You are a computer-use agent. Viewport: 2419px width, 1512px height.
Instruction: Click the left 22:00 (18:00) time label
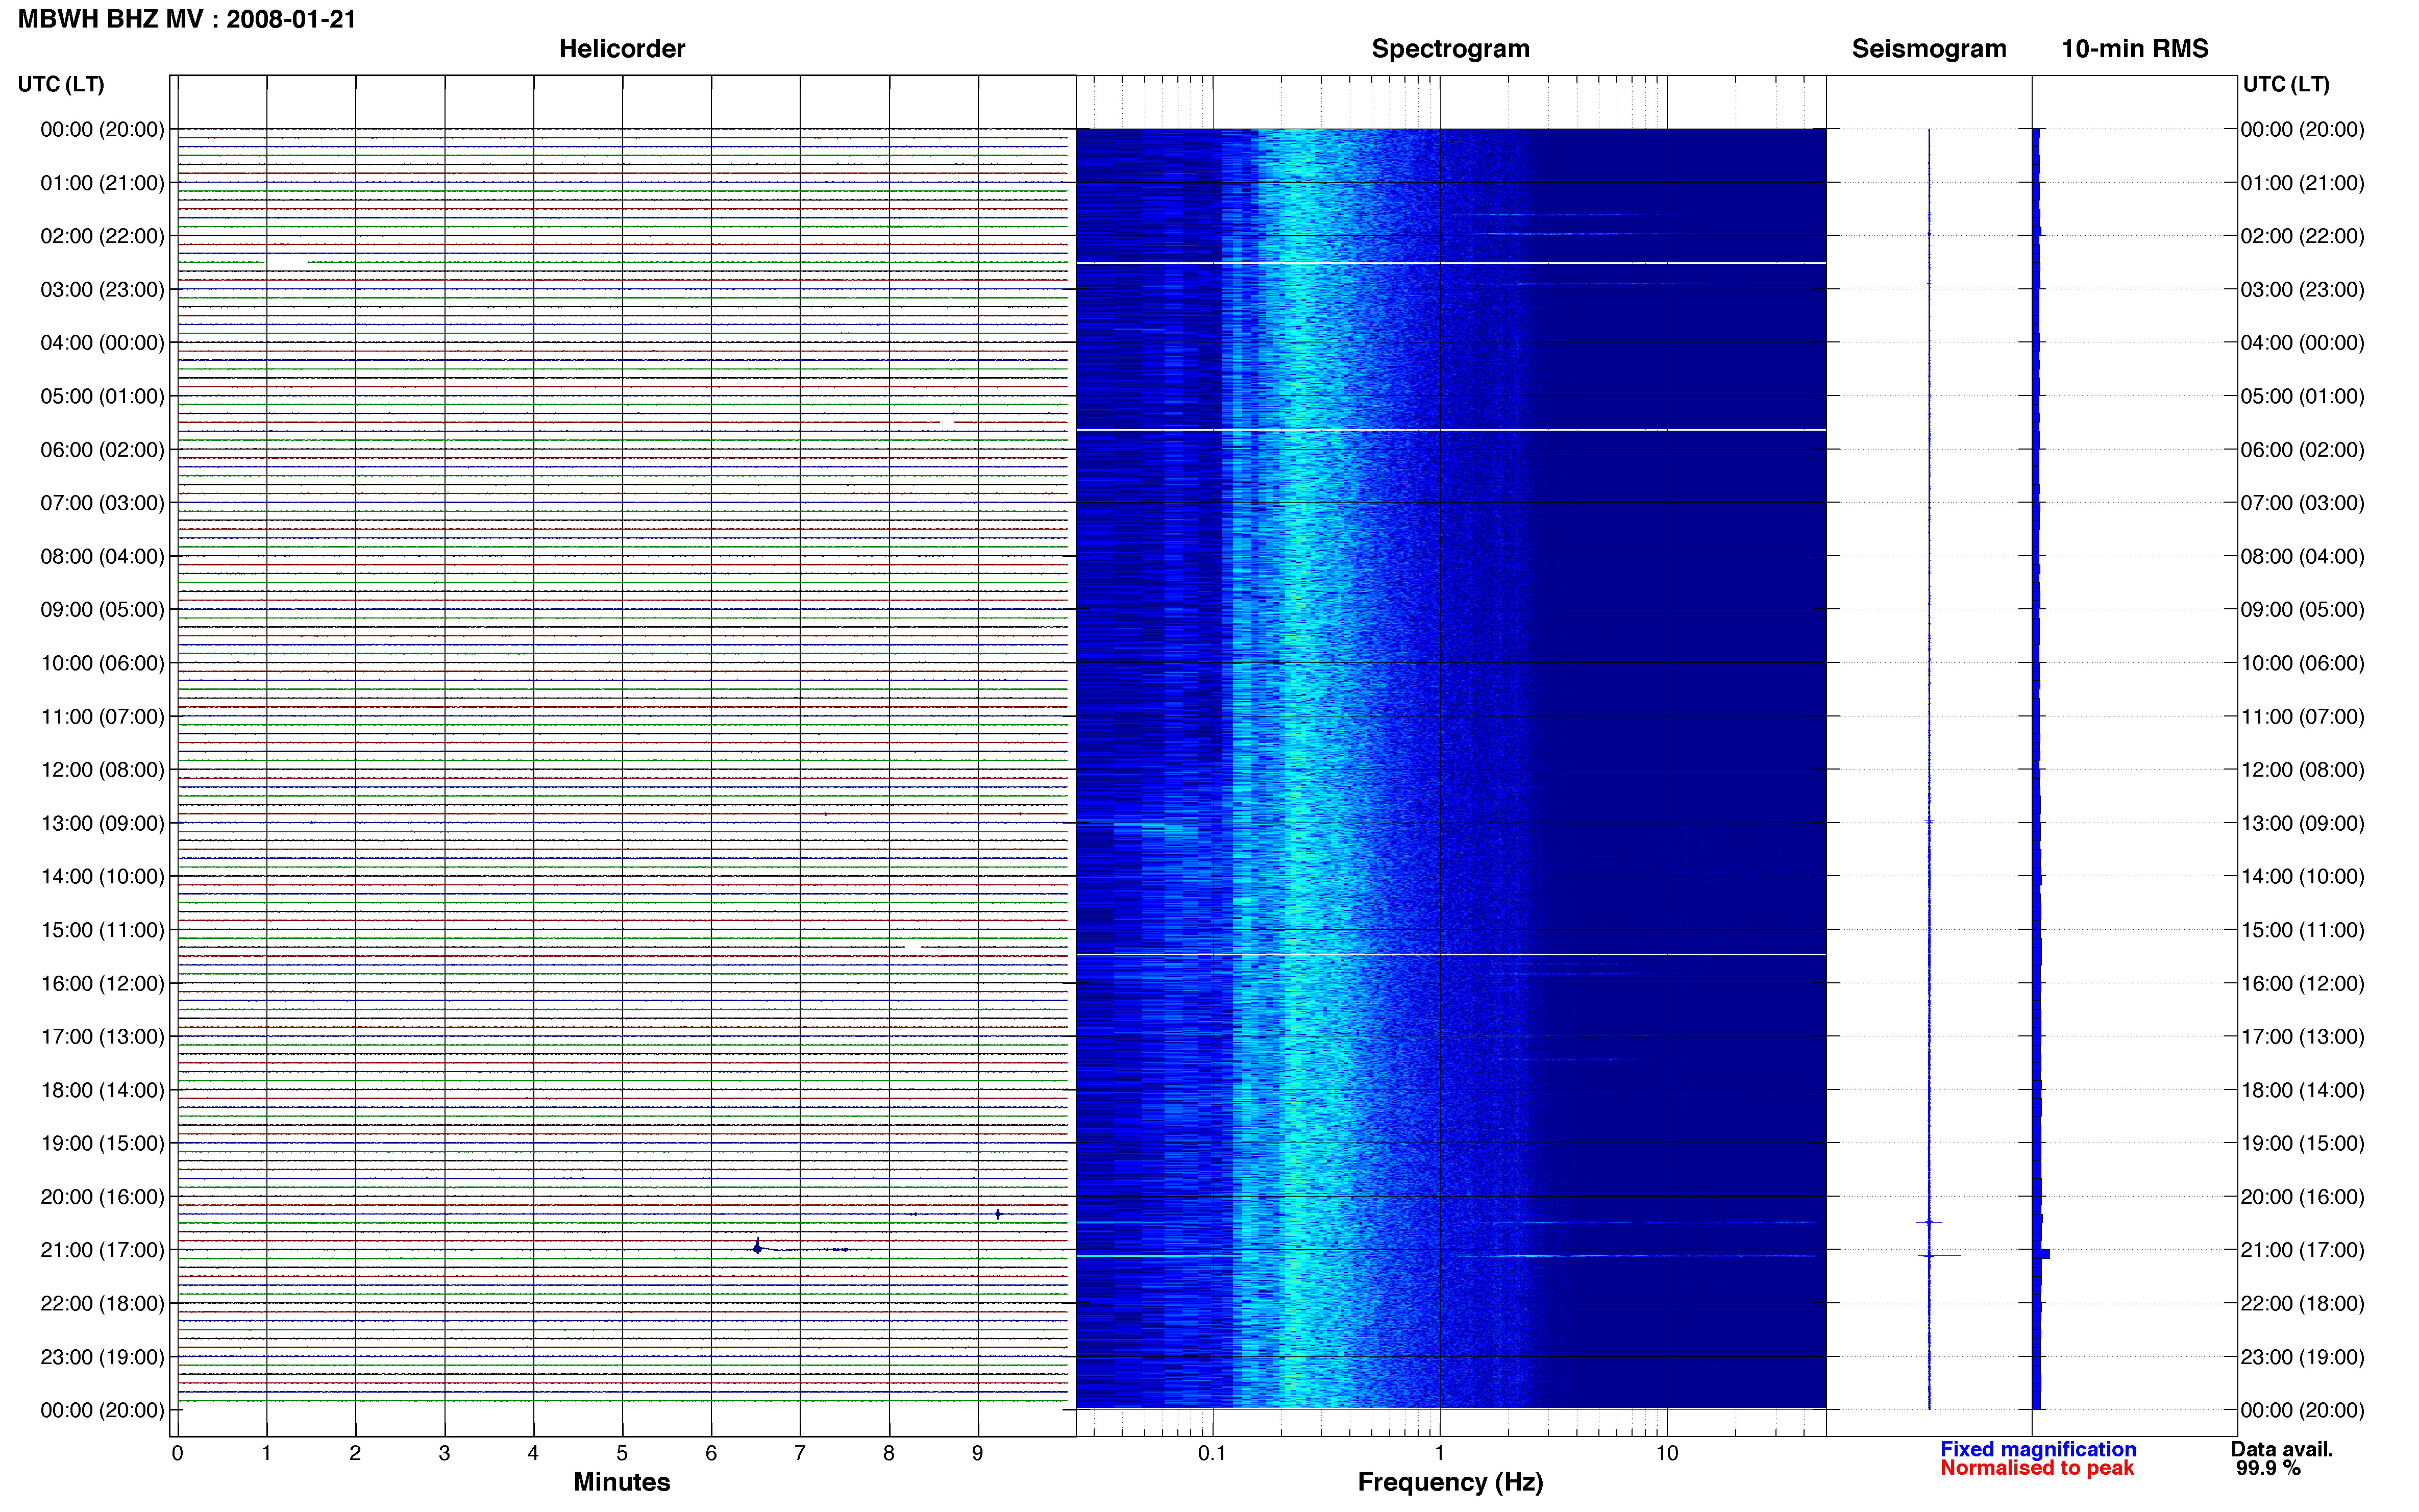[102, 1304]
